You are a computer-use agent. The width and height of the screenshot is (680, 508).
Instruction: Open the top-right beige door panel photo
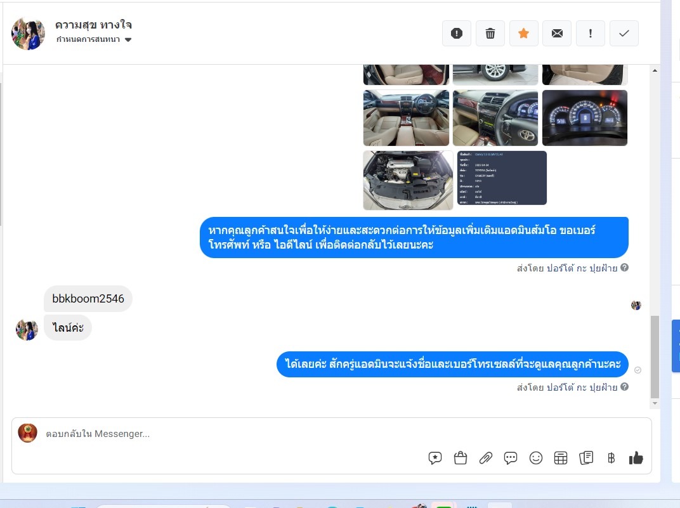(585, 75)
